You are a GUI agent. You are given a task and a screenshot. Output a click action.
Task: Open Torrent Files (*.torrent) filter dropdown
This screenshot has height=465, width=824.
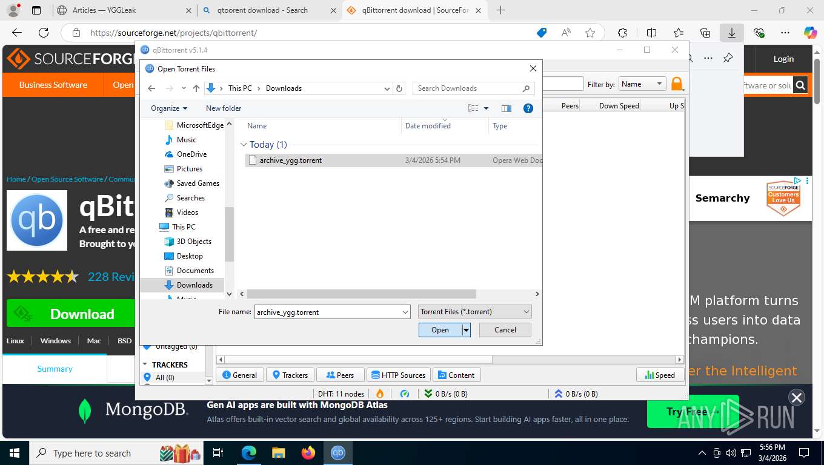pos(475,312)
